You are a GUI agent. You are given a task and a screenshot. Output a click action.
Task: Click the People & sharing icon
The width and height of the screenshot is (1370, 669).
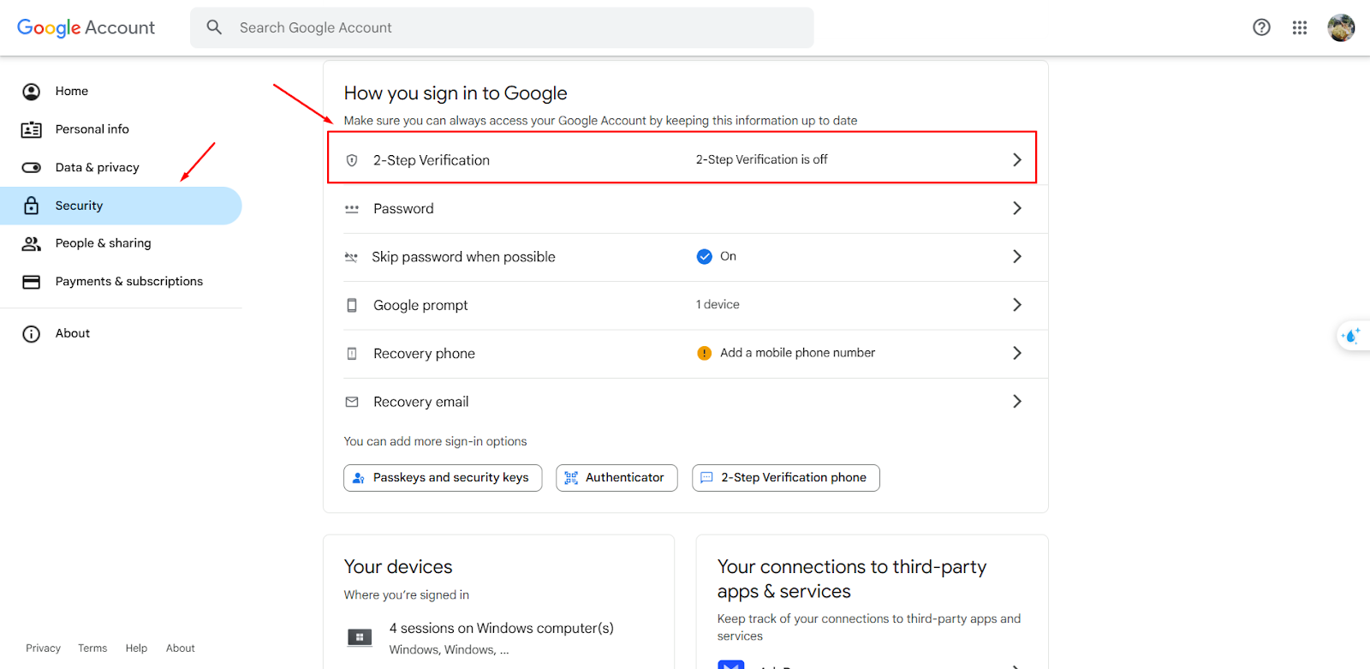(32, 243)
